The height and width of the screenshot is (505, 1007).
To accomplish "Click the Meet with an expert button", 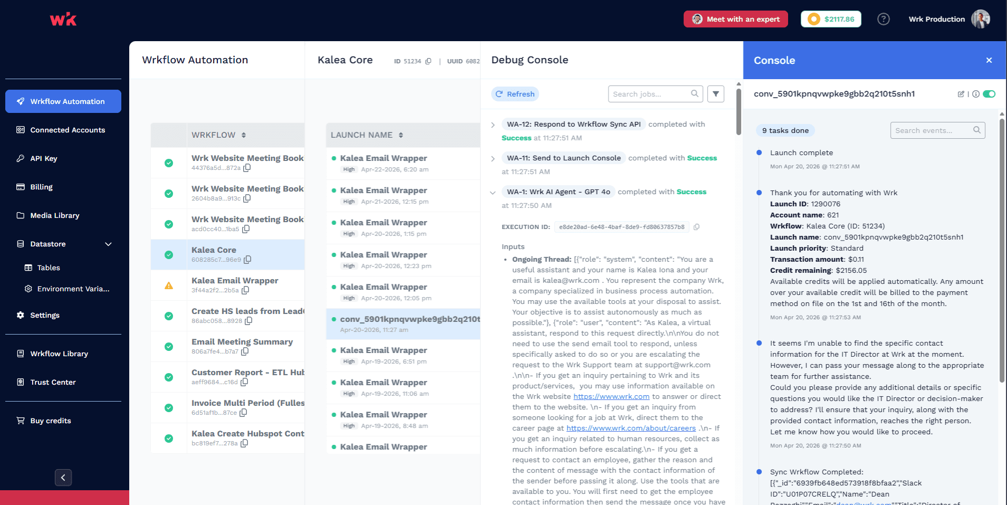I will click(736, 19).
